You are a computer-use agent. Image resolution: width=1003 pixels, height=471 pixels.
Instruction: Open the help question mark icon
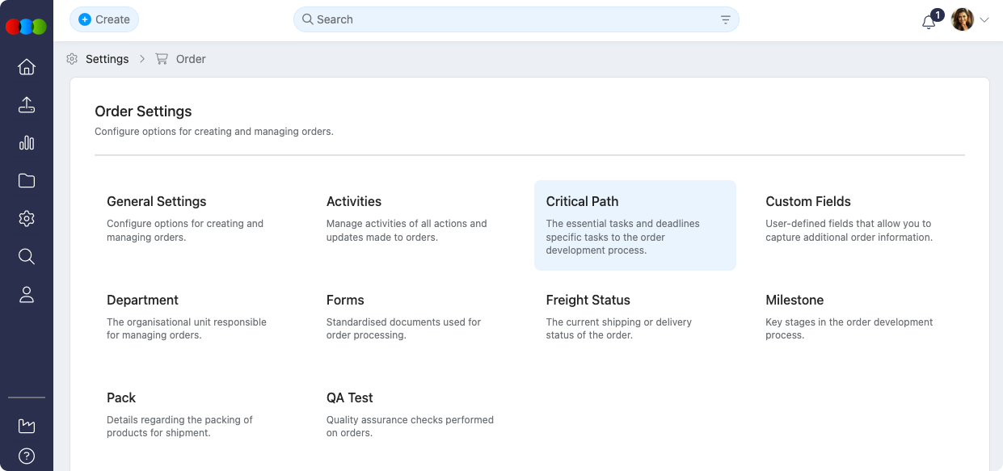tap(27, 456)
